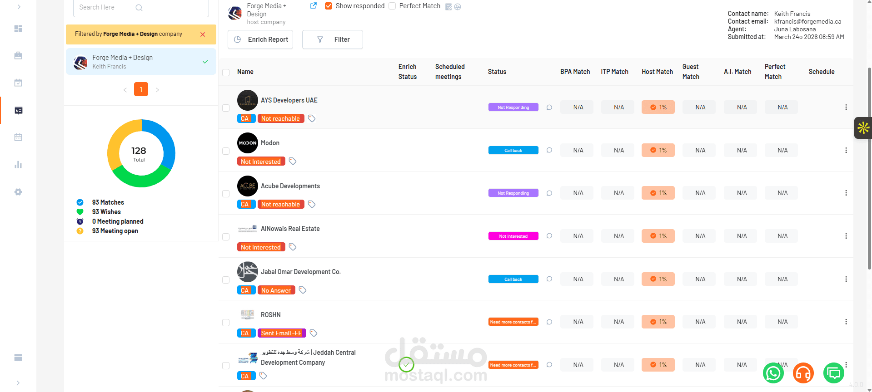
Task: Open the active meetings list sidebar item
Action: 18,110
